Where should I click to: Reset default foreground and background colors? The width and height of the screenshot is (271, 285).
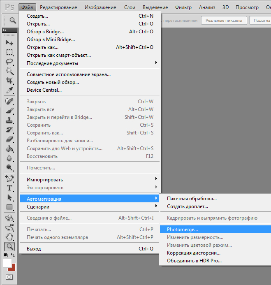[6, 255]
